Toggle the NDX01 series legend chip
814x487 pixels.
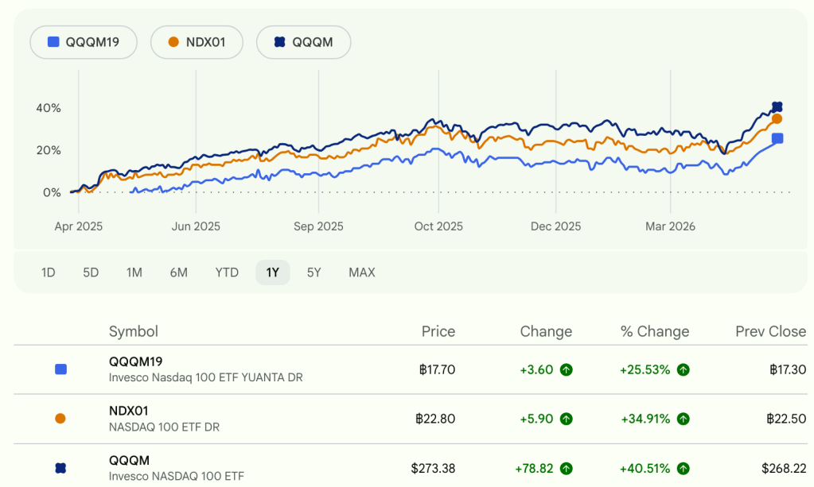(198, 42)
